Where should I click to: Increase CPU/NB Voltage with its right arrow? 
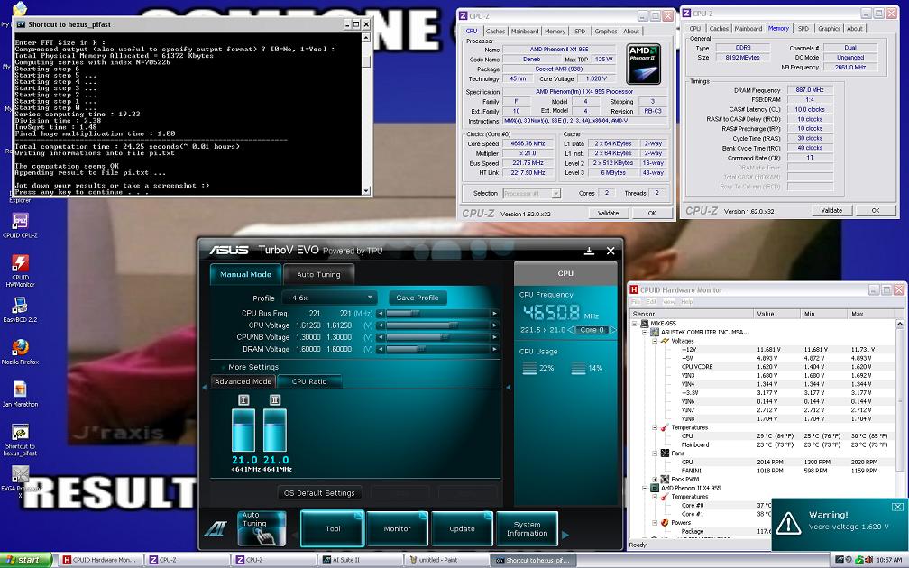(x=495, y=337)
